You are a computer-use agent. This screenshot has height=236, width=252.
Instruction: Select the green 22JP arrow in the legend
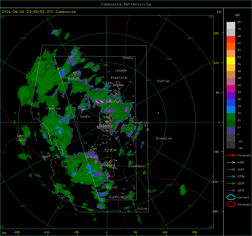pyautogui.click(x=231, y=183)
